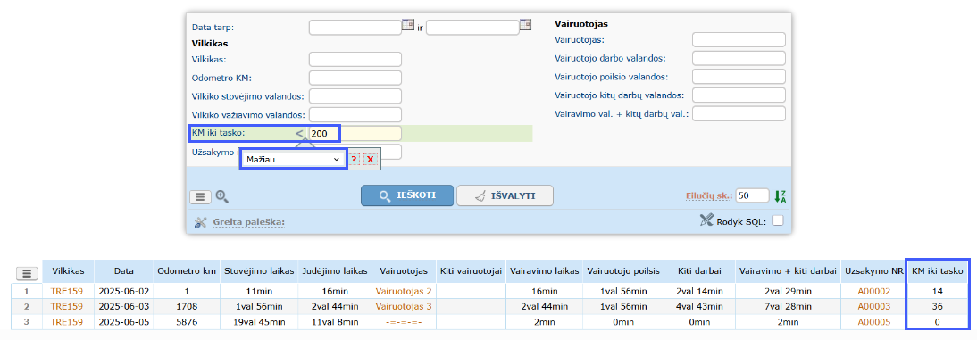Select the 7val 28min cell

pos(788,306)
